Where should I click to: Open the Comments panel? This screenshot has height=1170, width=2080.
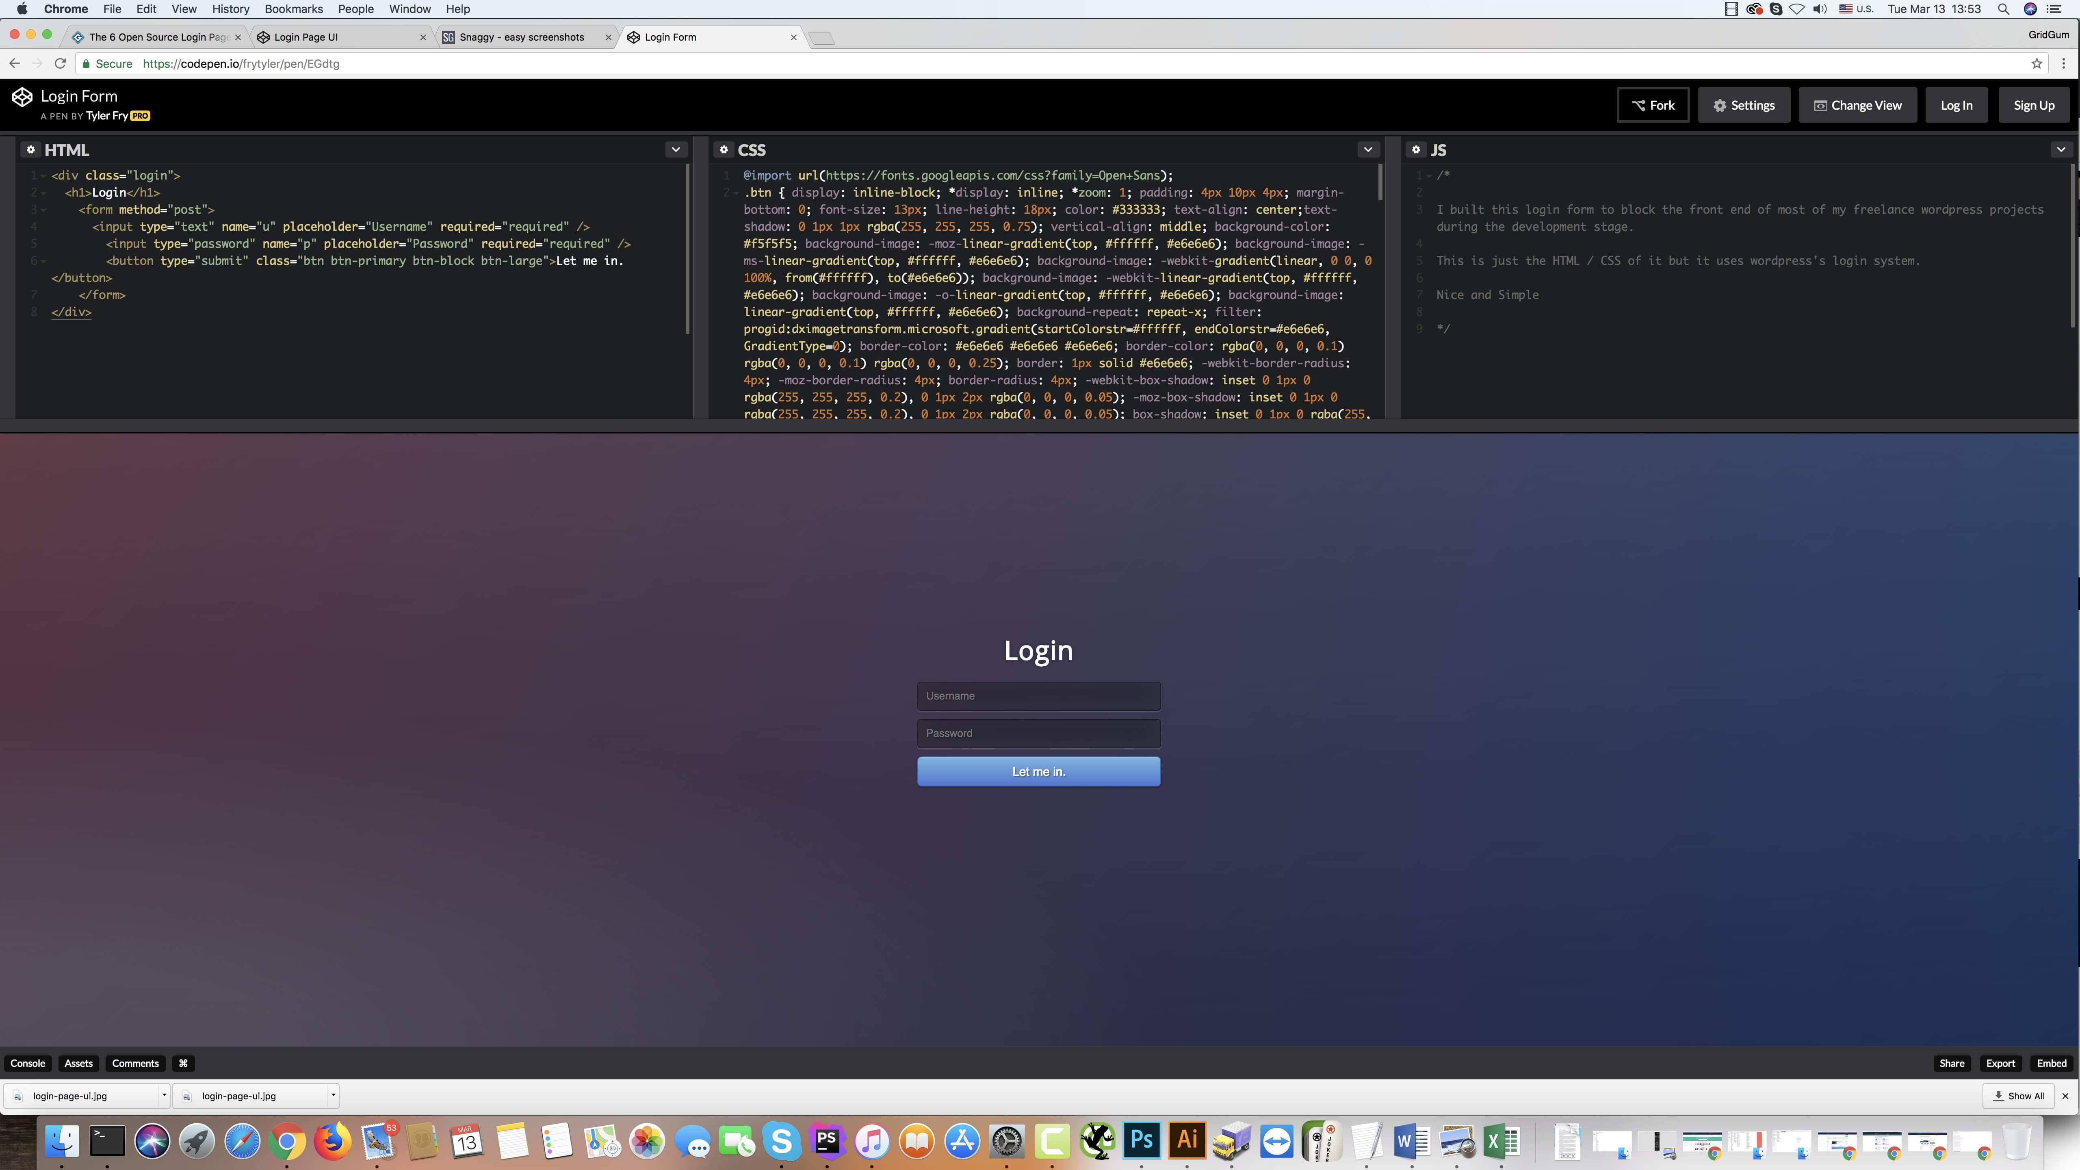[135, 1064]
